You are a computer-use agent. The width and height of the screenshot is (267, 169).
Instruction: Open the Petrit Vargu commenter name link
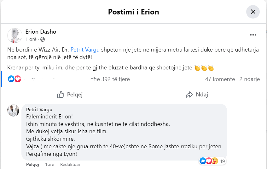point(39,109)
